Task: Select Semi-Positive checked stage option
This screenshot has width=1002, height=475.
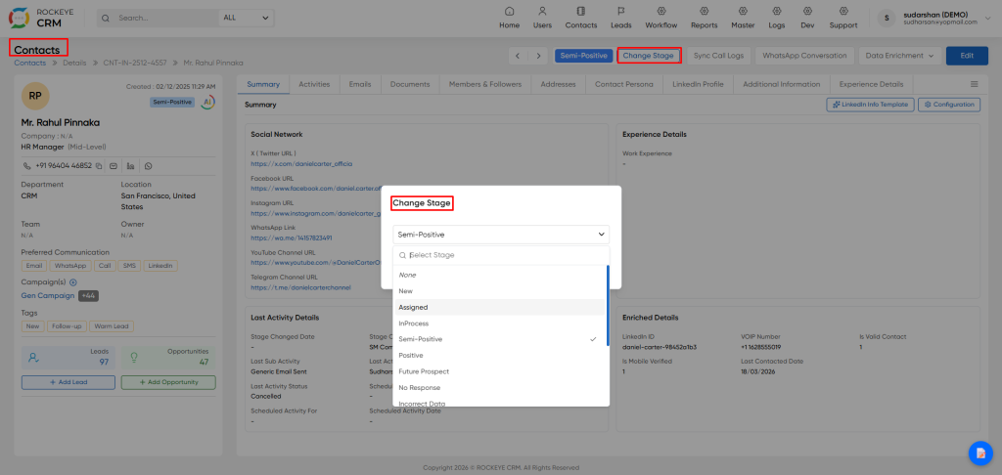Action: [x=501, y=339]
